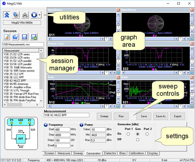
Task: Click the blue round stop/connect icon
Action: click(34, 15)
